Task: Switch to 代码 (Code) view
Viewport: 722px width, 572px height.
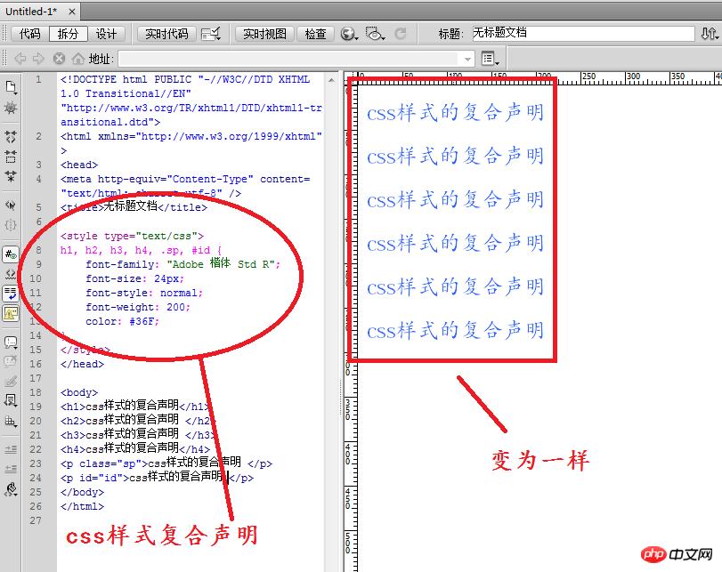Action: (30, 34)
